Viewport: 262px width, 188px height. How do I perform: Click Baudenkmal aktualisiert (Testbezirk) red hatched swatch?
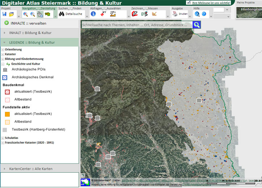(7, 92)
